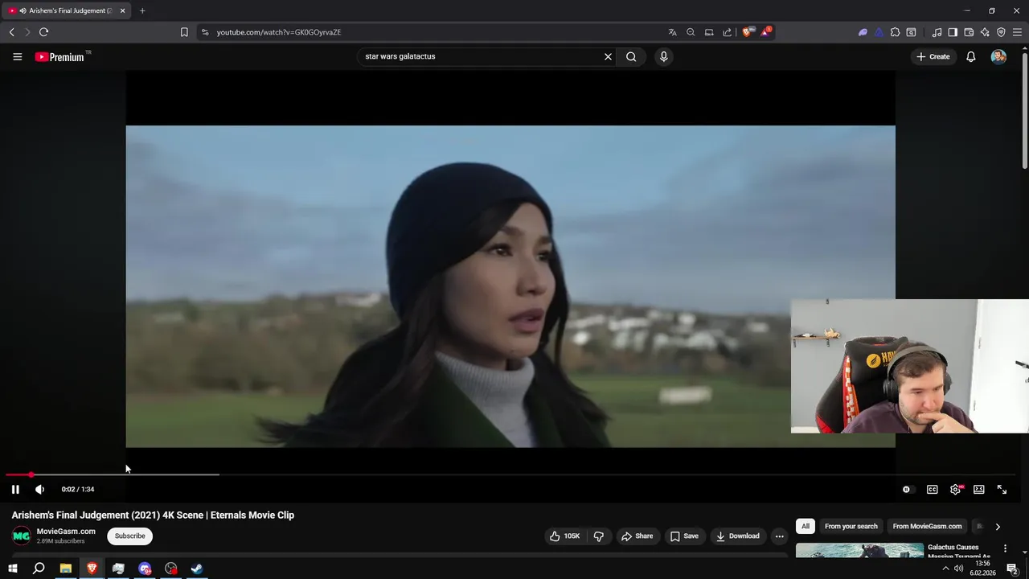Open Windows taskbar search
The image size is (1029, 579).
(x=39, y=569)
